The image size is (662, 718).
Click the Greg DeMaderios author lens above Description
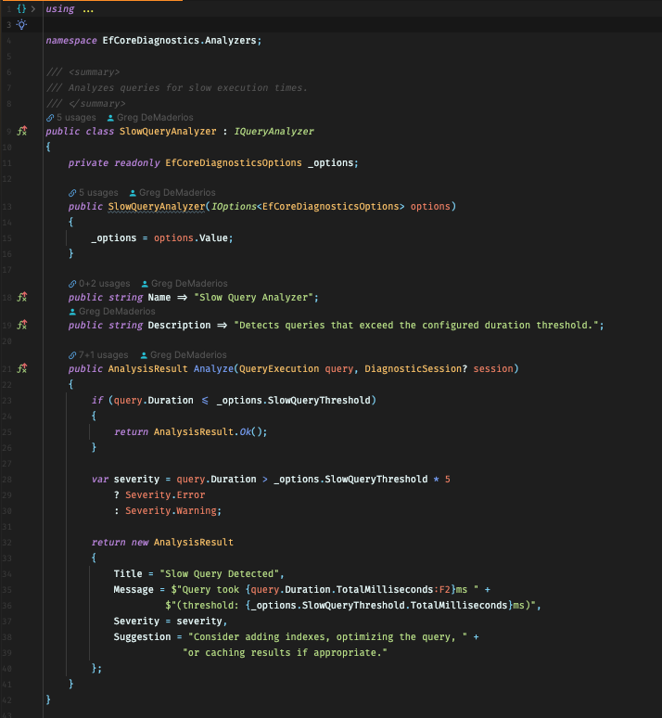click(x=112, y=312)
